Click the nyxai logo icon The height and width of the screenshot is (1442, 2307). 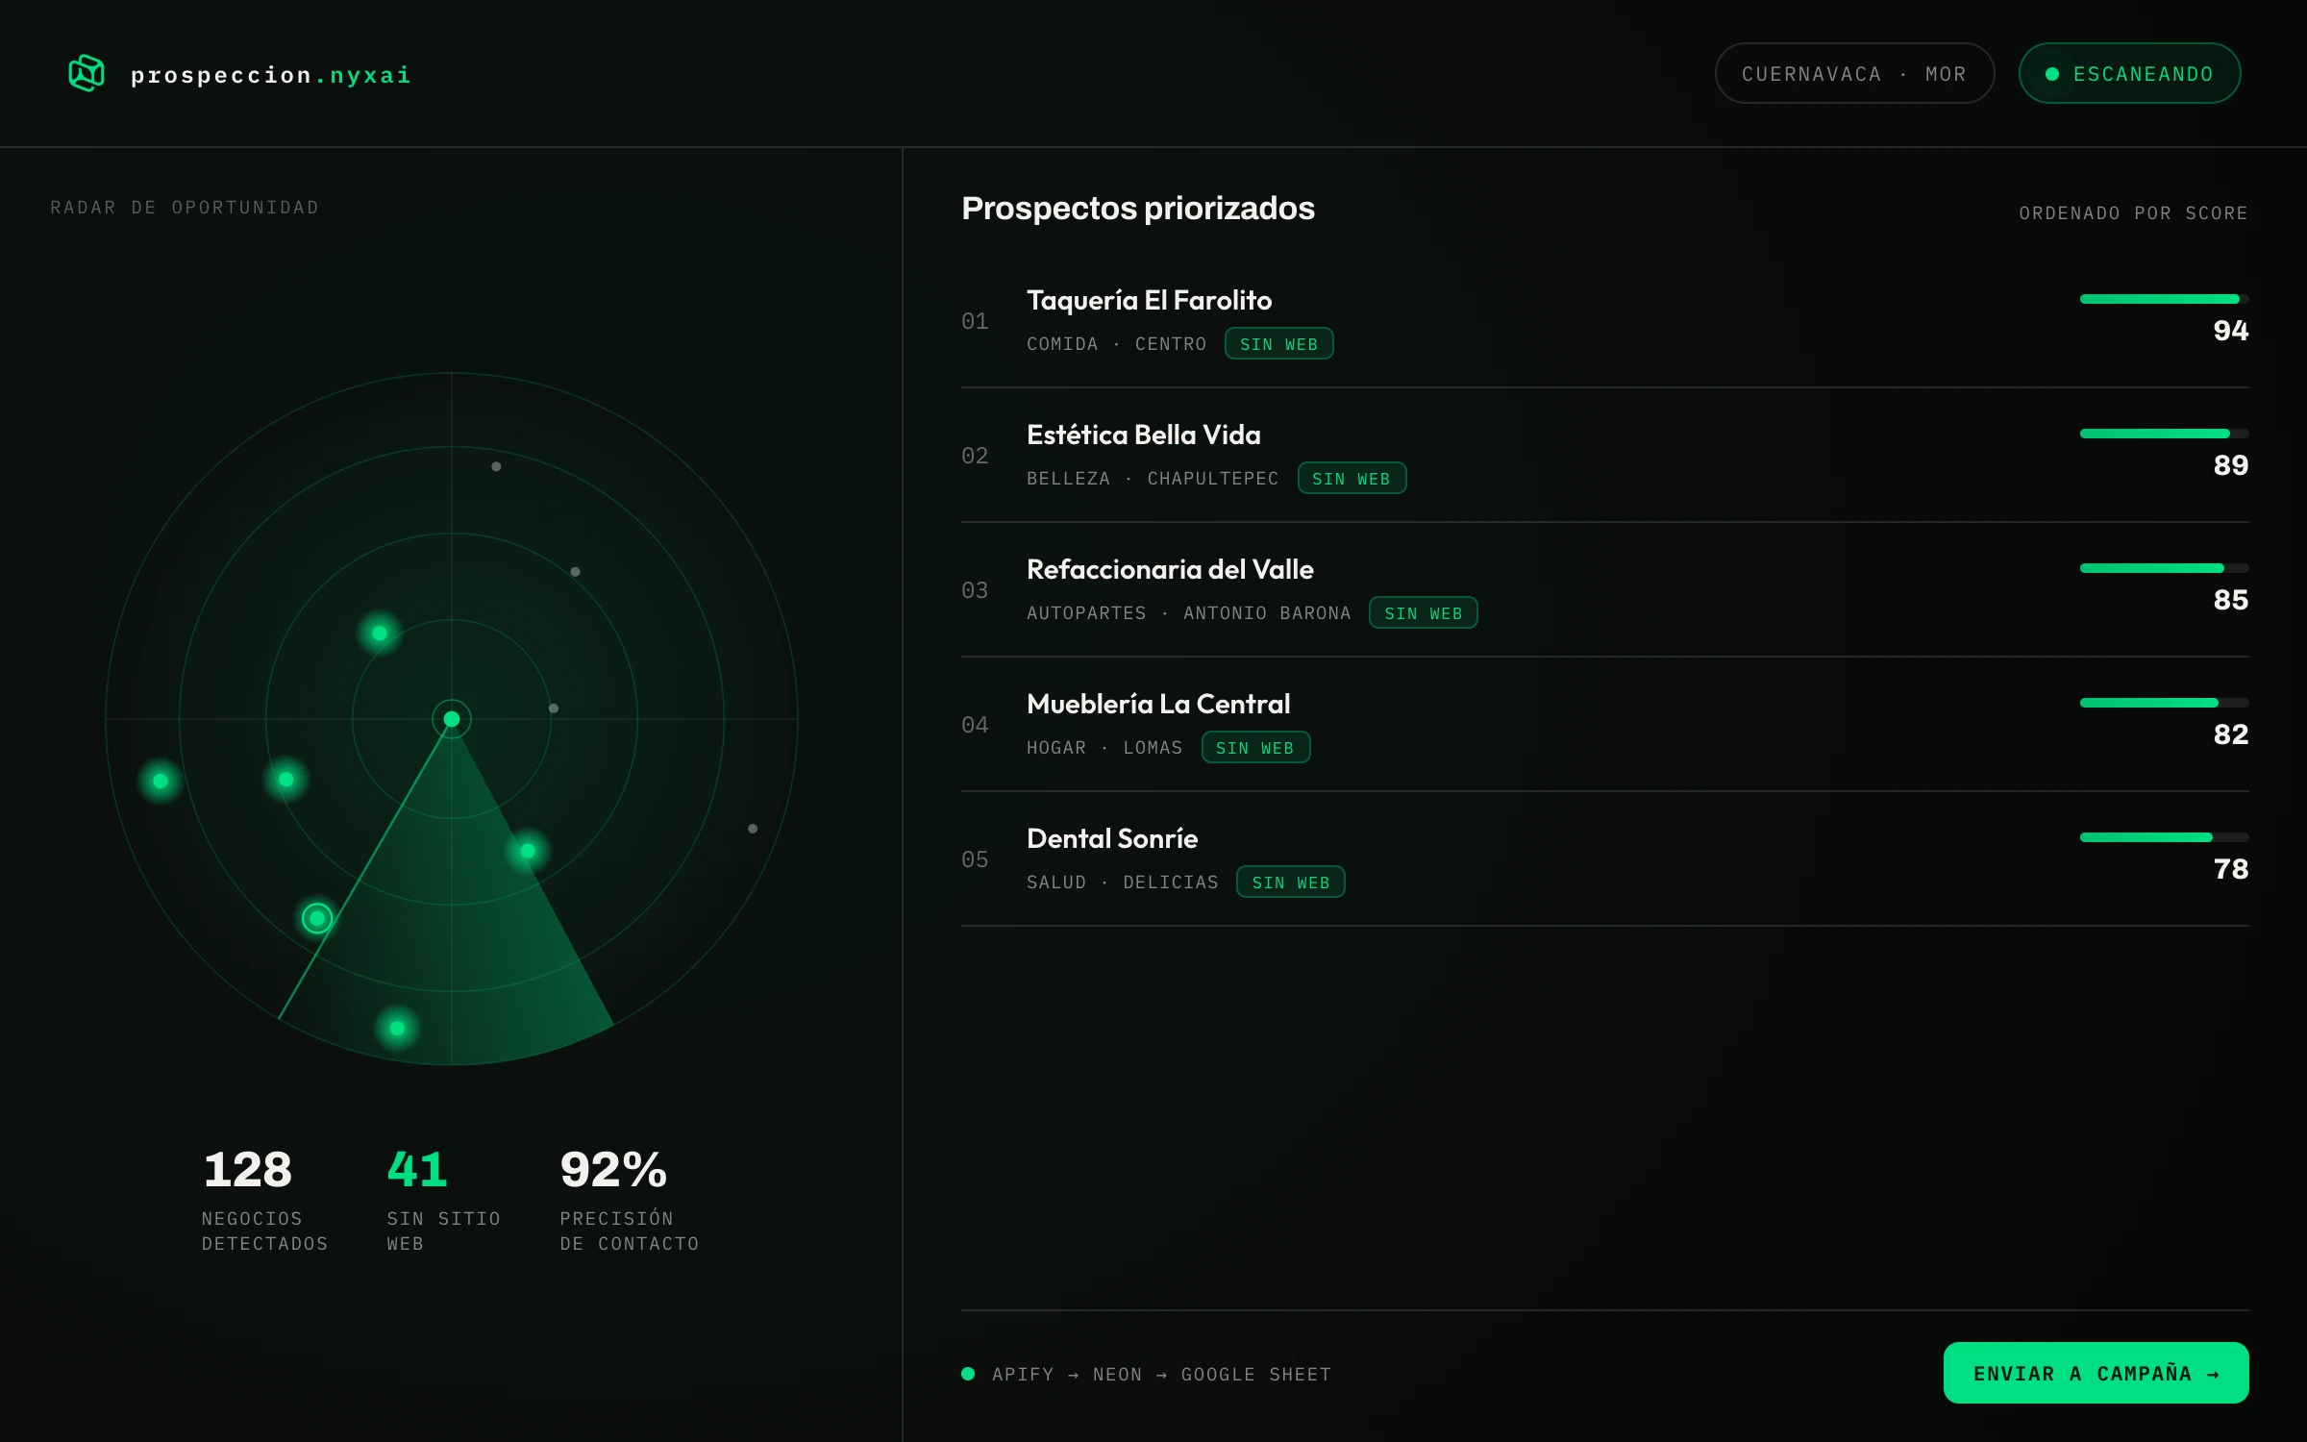(87, 73)
